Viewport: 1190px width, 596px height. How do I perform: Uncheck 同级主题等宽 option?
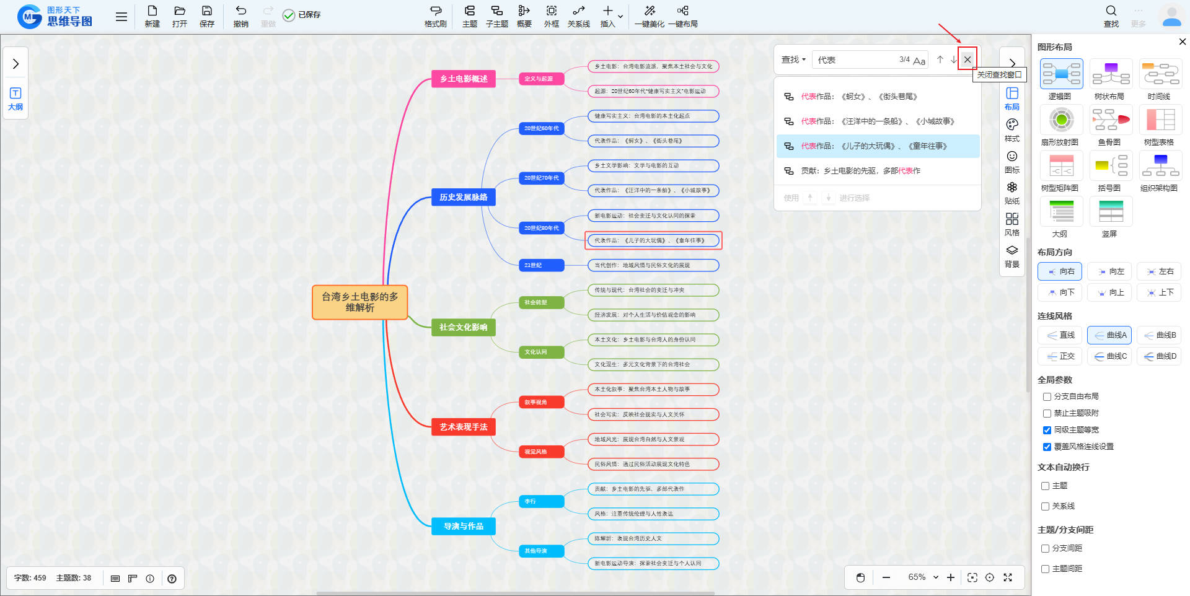pyautogui.click(x=1047, y=430)
